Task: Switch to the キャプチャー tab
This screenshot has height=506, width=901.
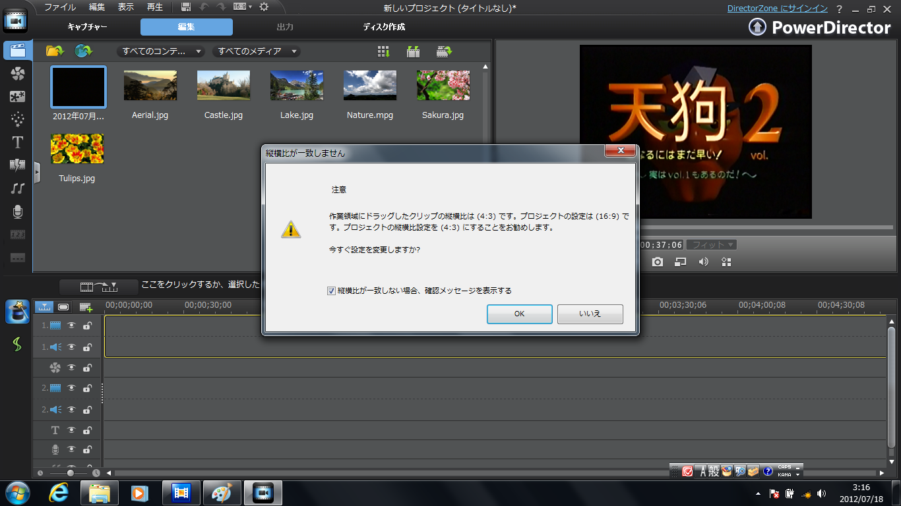Action: (x=87, y=27)
